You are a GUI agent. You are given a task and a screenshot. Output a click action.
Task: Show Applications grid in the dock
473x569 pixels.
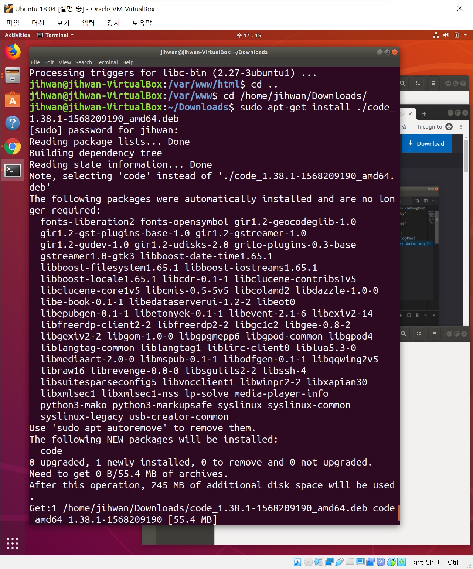click(13, 544)
